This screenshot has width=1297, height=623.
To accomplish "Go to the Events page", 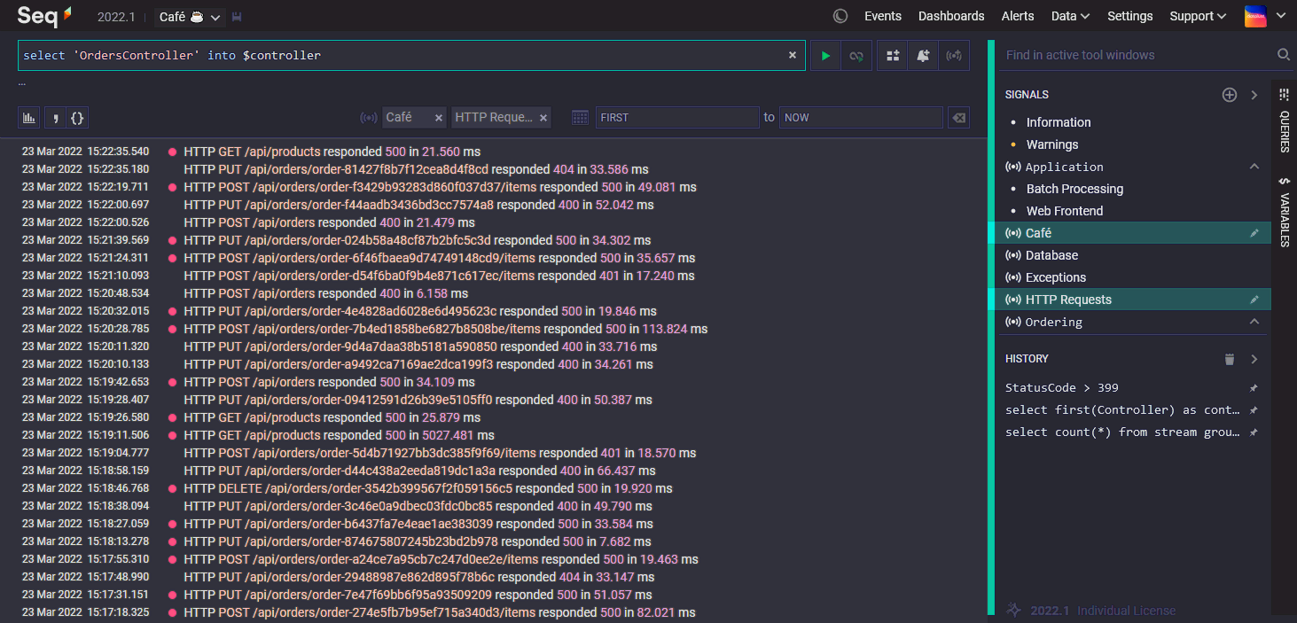I will 882,16.
